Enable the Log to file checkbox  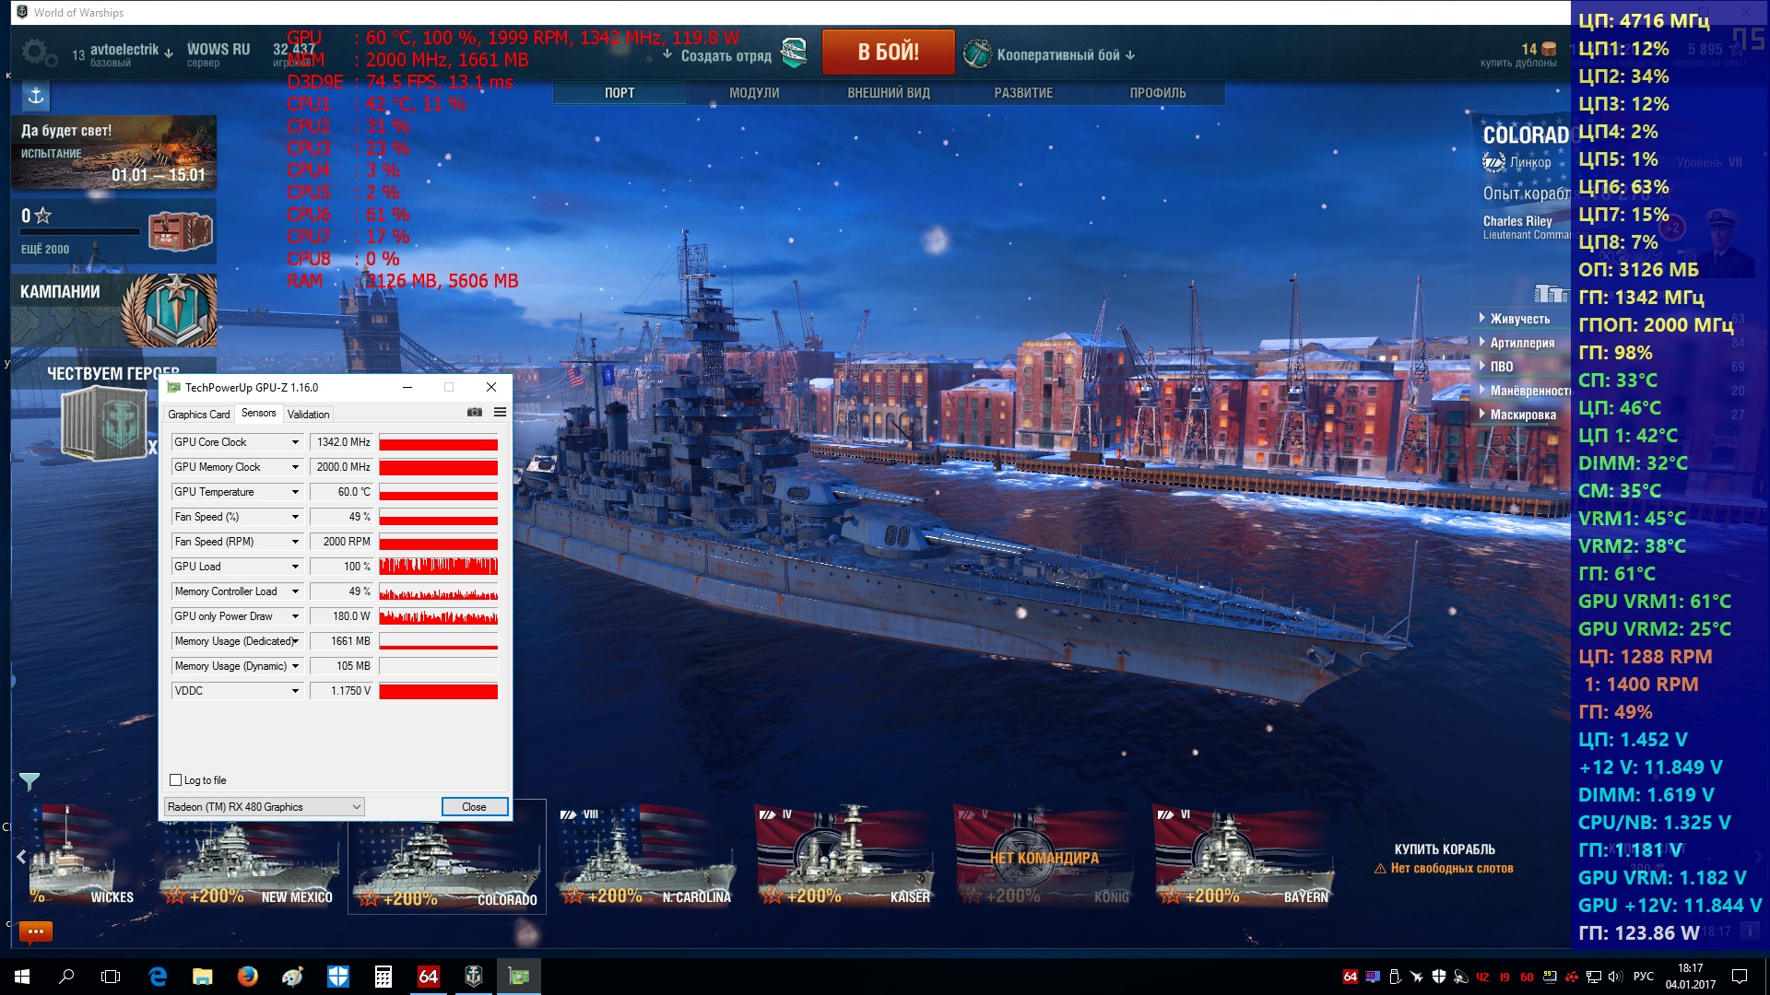176,780
